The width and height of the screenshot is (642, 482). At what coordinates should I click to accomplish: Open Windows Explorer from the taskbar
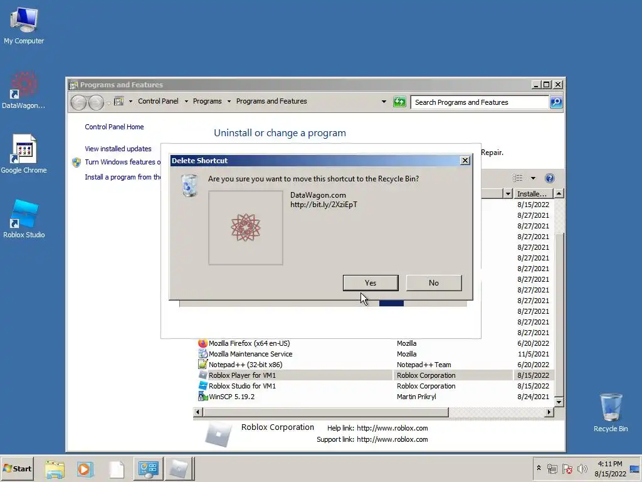click(x=55, y=469)
